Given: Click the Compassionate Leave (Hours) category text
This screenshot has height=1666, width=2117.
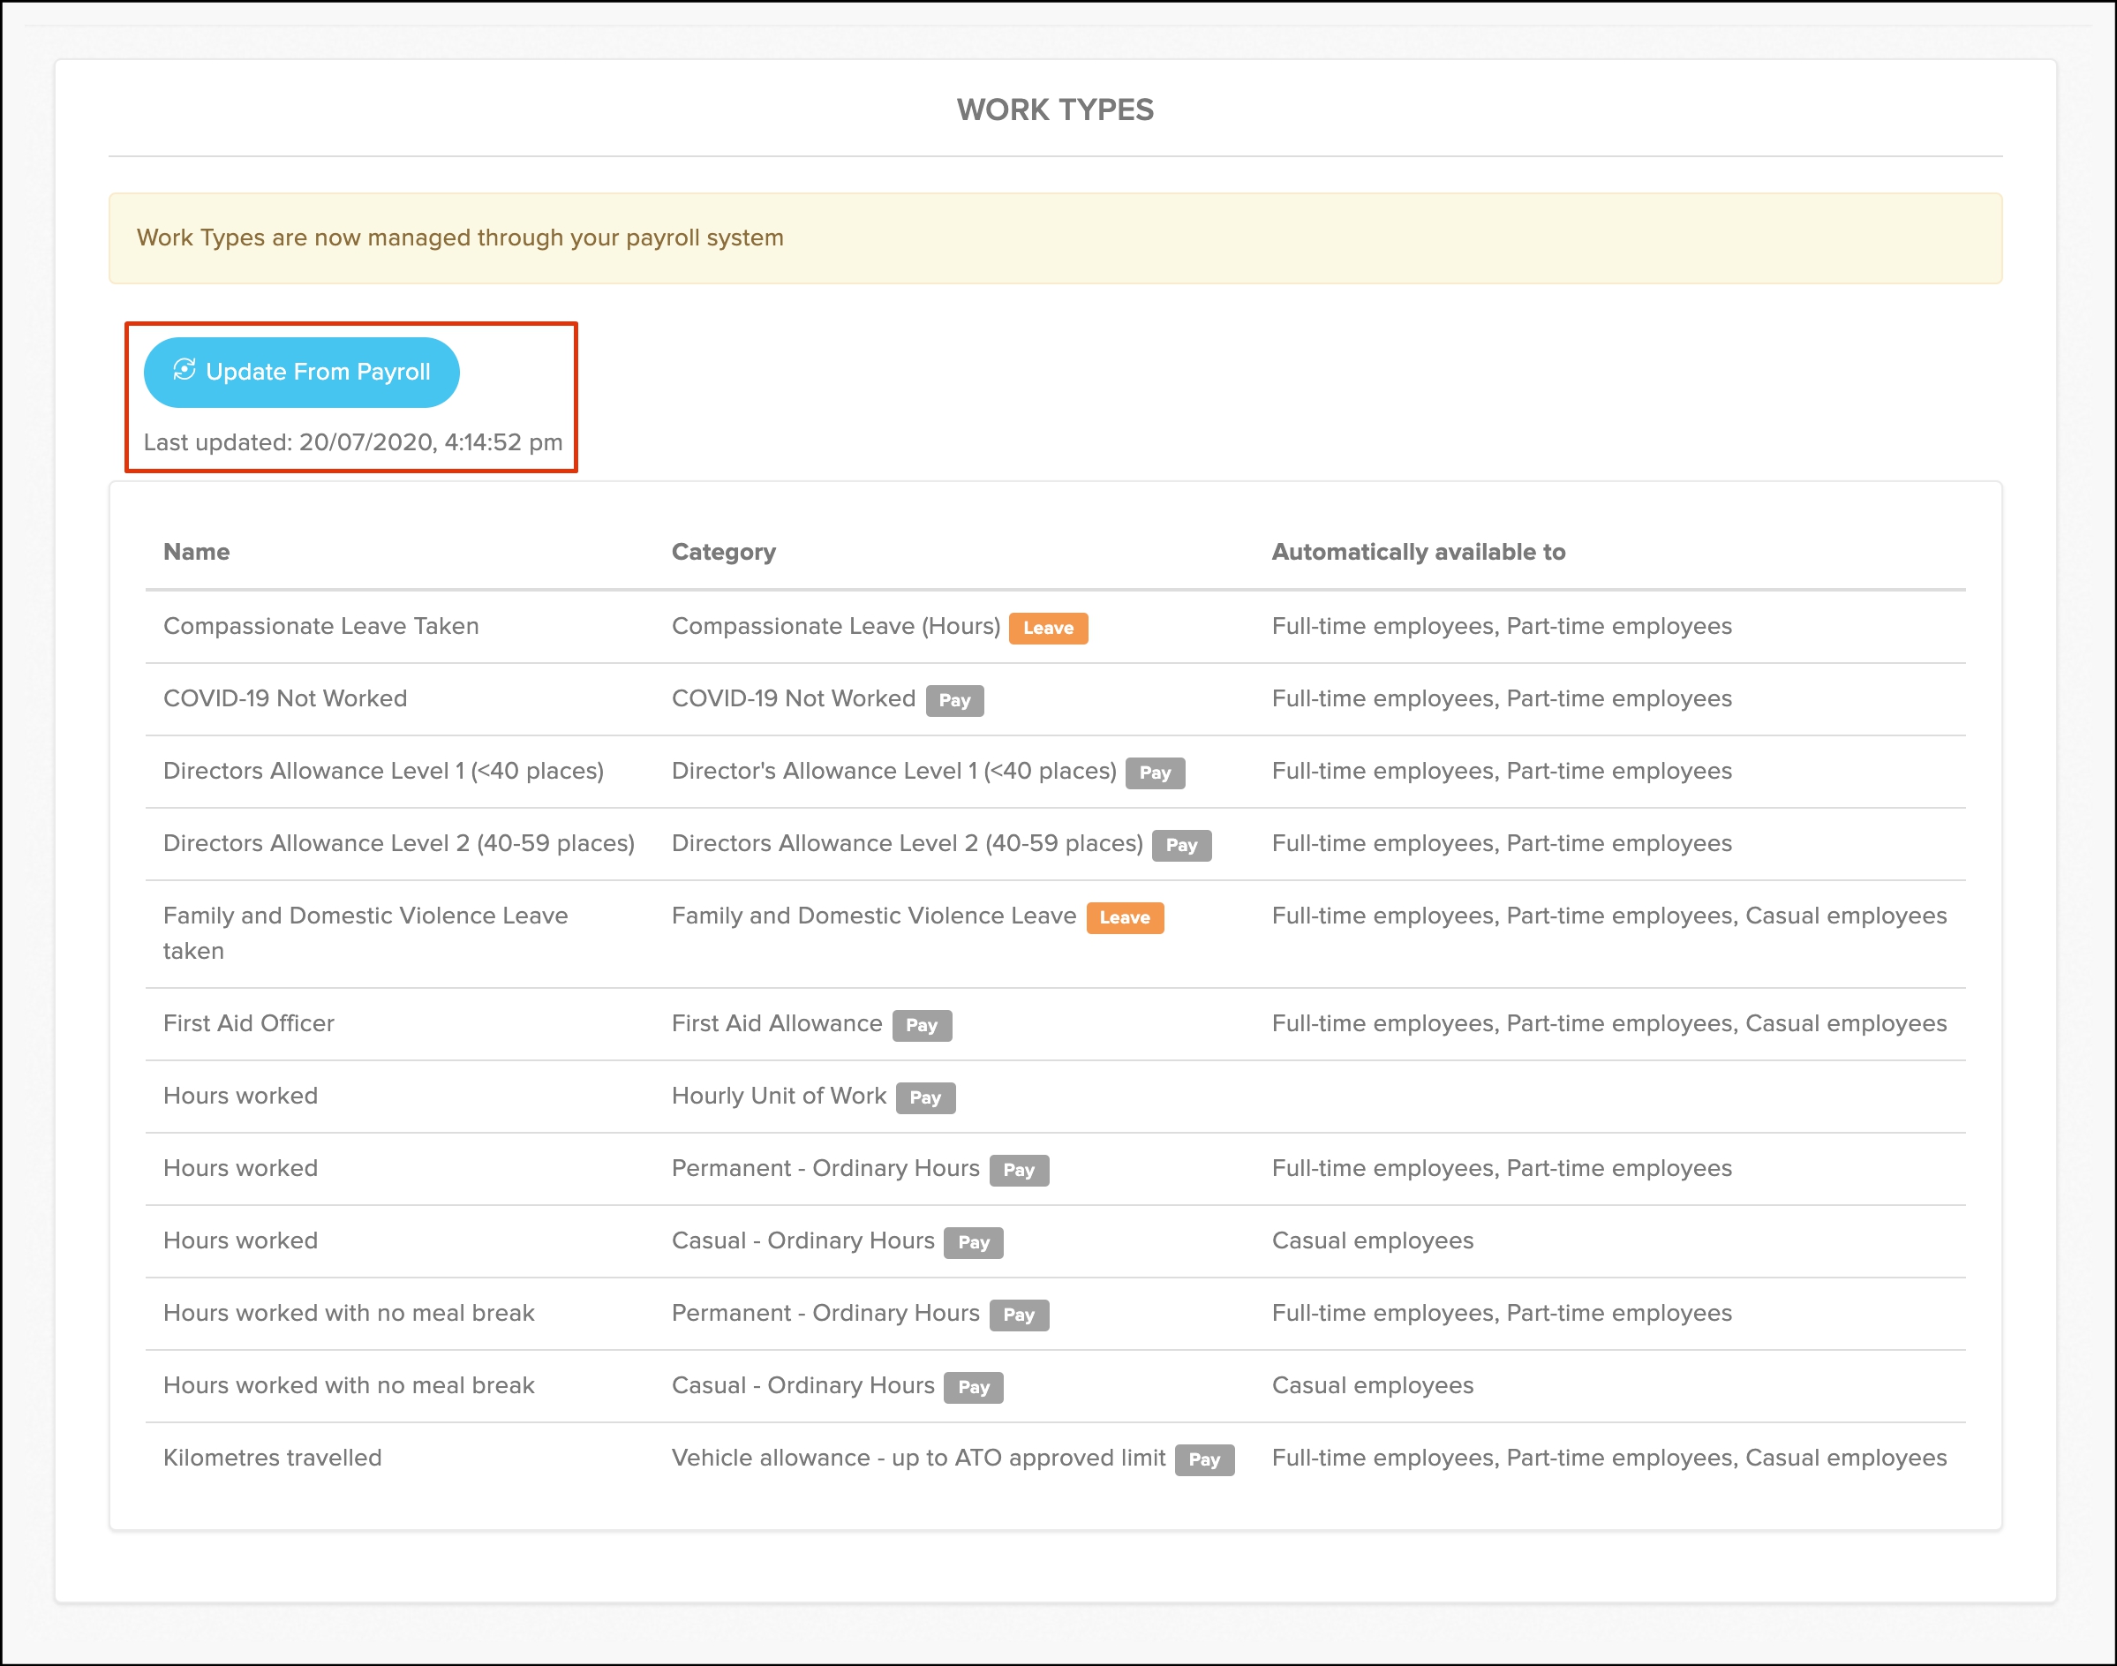Looking at the screenshot, I should [836, 626].
